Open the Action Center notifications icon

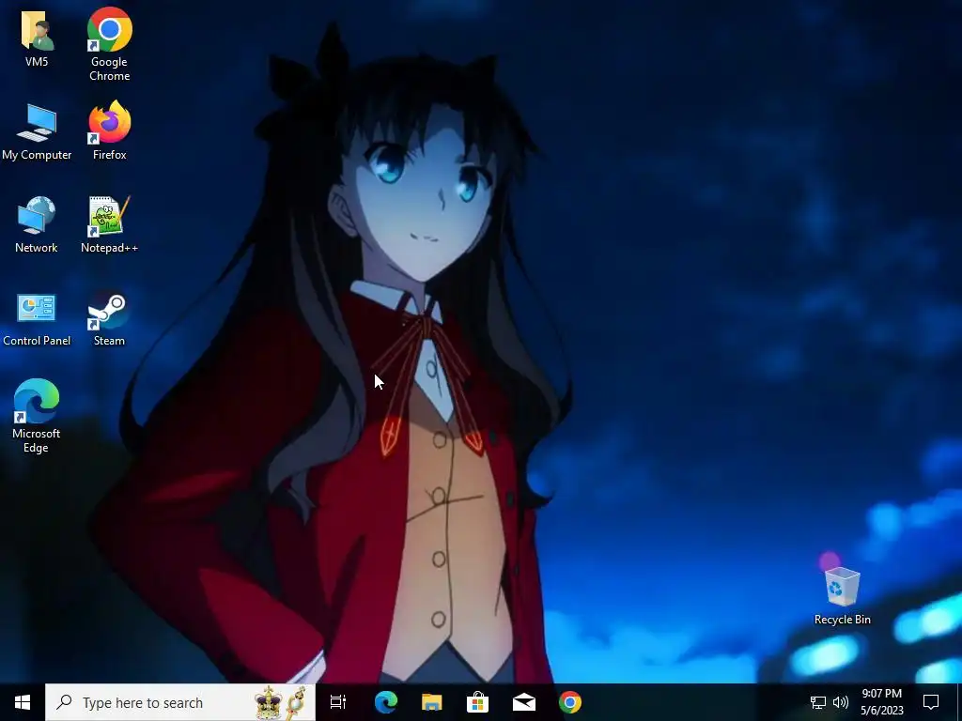tap(931, 702)
